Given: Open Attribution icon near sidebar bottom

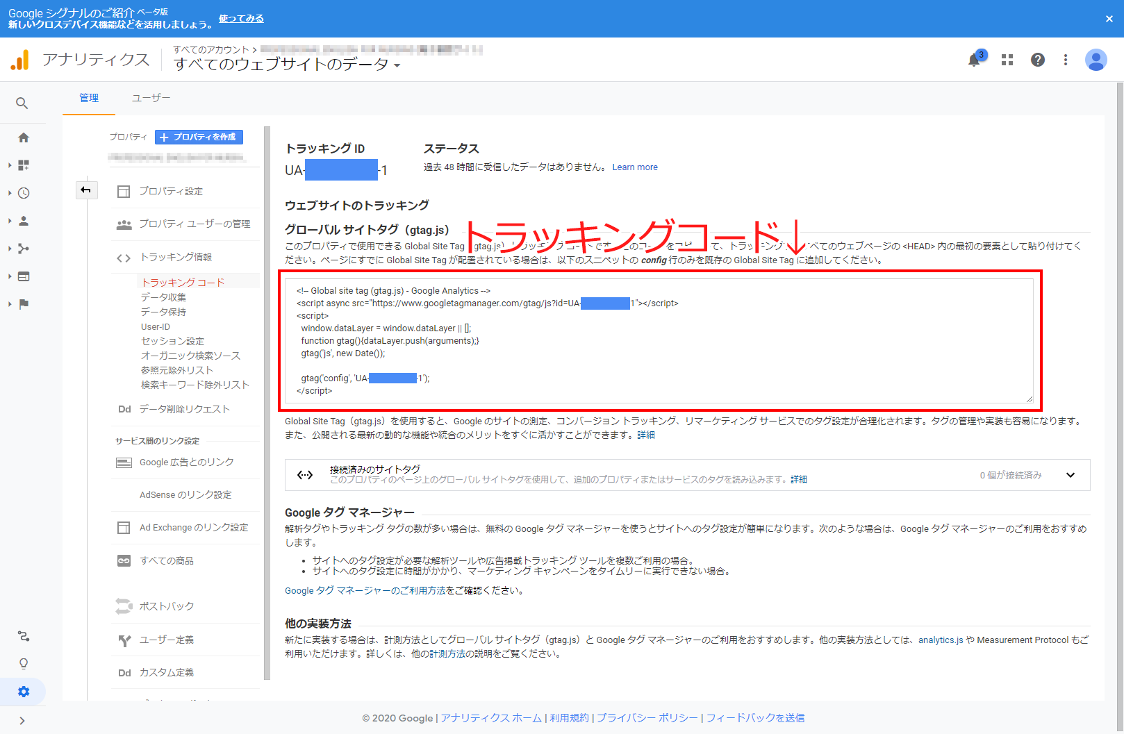Looking at the screenshot, I should 24,636.
